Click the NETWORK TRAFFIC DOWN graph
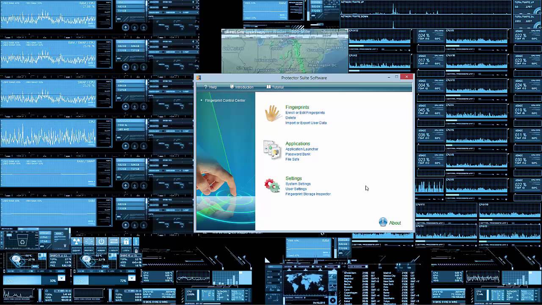Image resolution: width=542 pixels, height=305 pixels. [x=426, y=22]
